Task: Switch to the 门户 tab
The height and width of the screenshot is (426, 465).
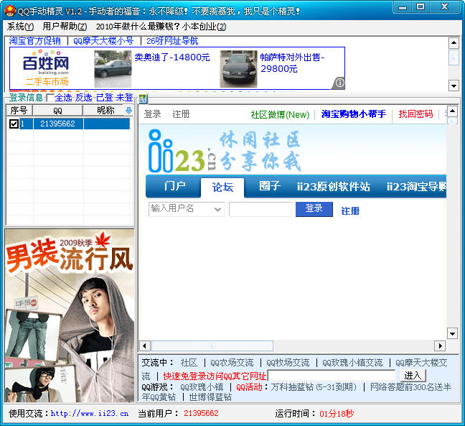Action: pos(174,187)
